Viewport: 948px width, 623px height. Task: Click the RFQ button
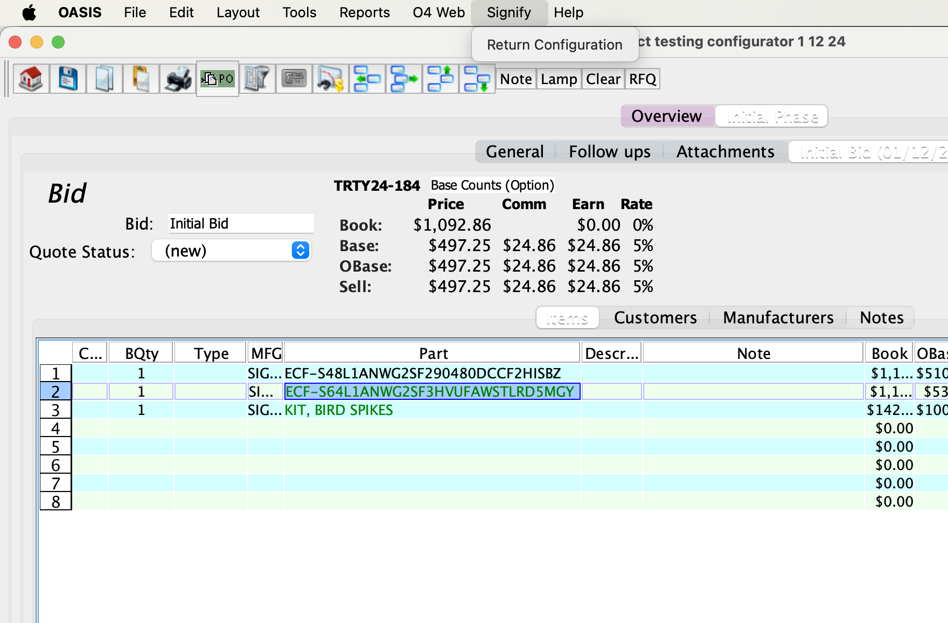(x=642, y=79)
